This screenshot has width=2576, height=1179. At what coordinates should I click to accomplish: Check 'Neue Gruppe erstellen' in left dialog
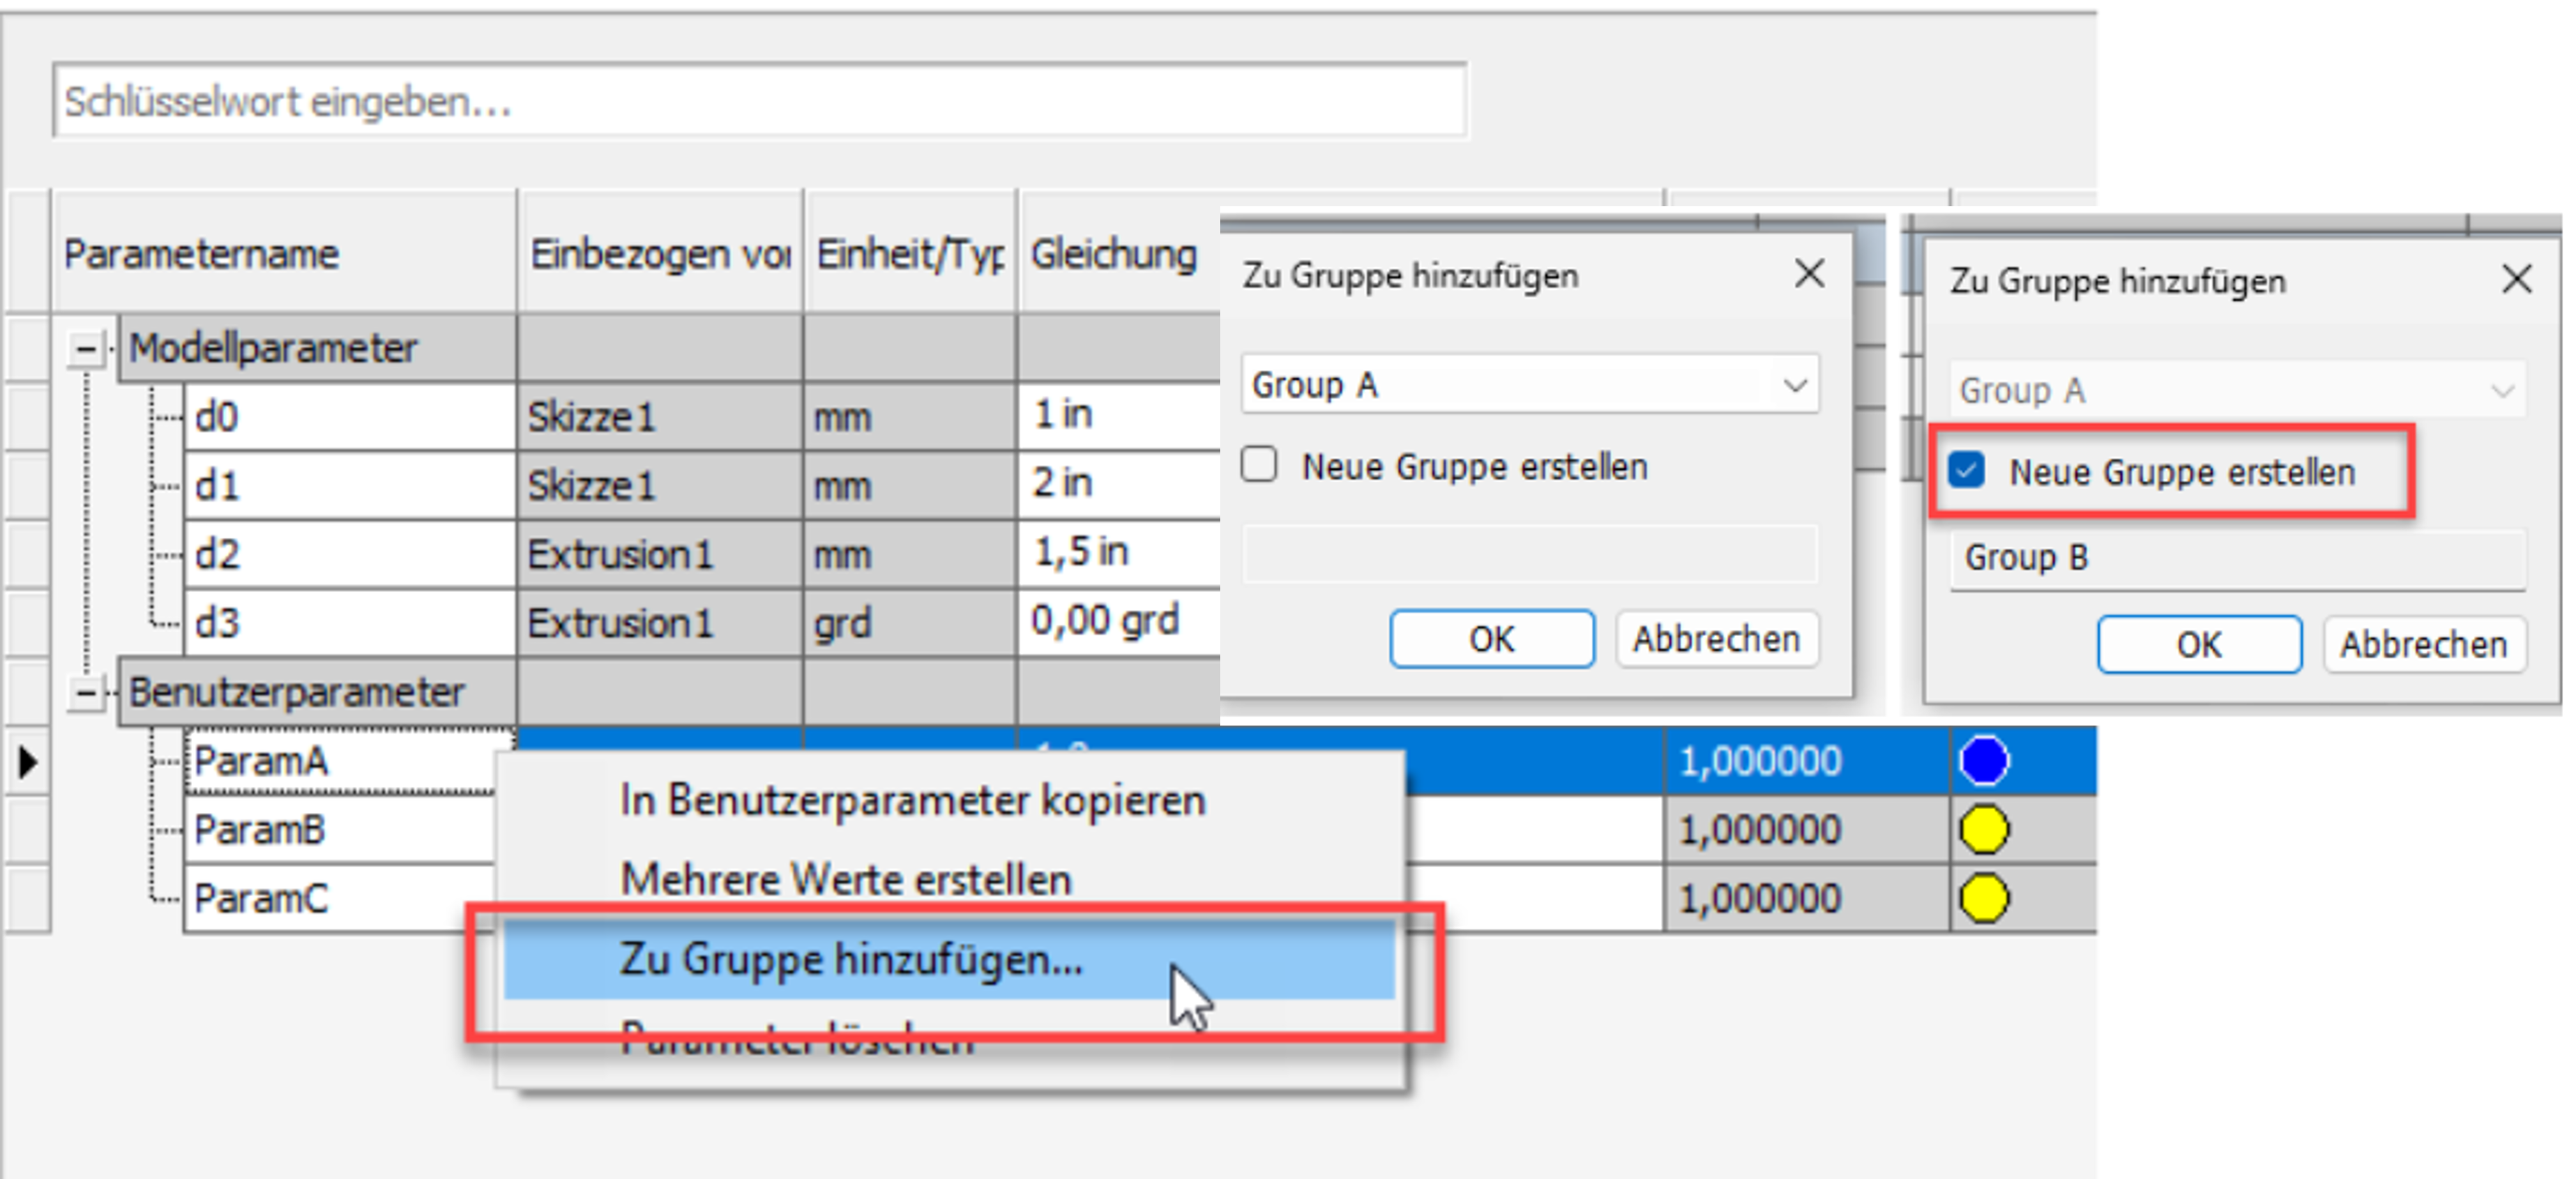(1260, 465)
